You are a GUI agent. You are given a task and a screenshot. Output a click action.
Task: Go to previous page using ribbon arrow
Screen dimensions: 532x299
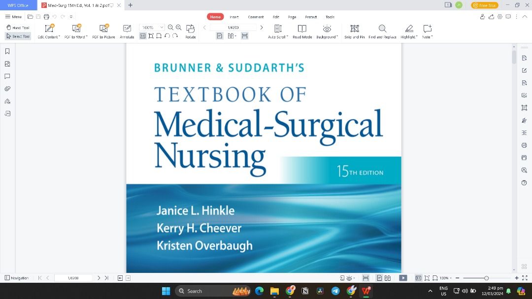click(204, 28)
